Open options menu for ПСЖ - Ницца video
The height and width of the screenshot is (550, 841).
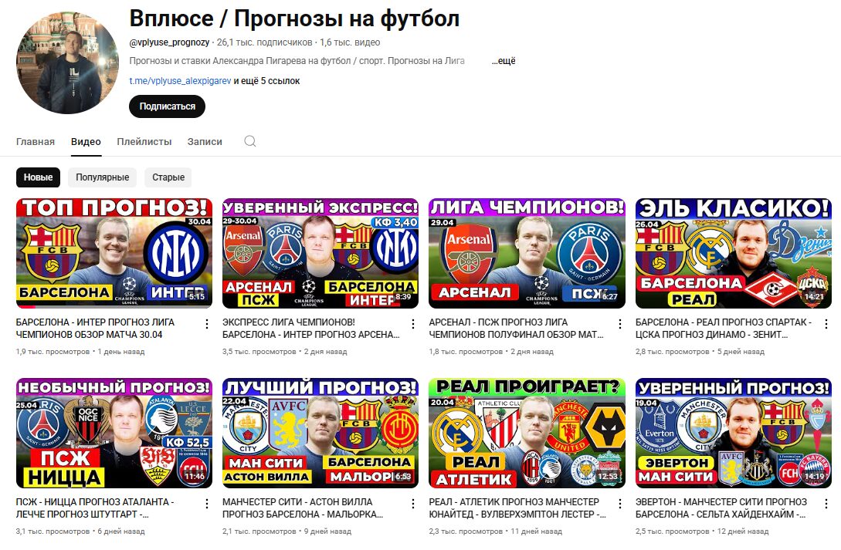point(206,504)
